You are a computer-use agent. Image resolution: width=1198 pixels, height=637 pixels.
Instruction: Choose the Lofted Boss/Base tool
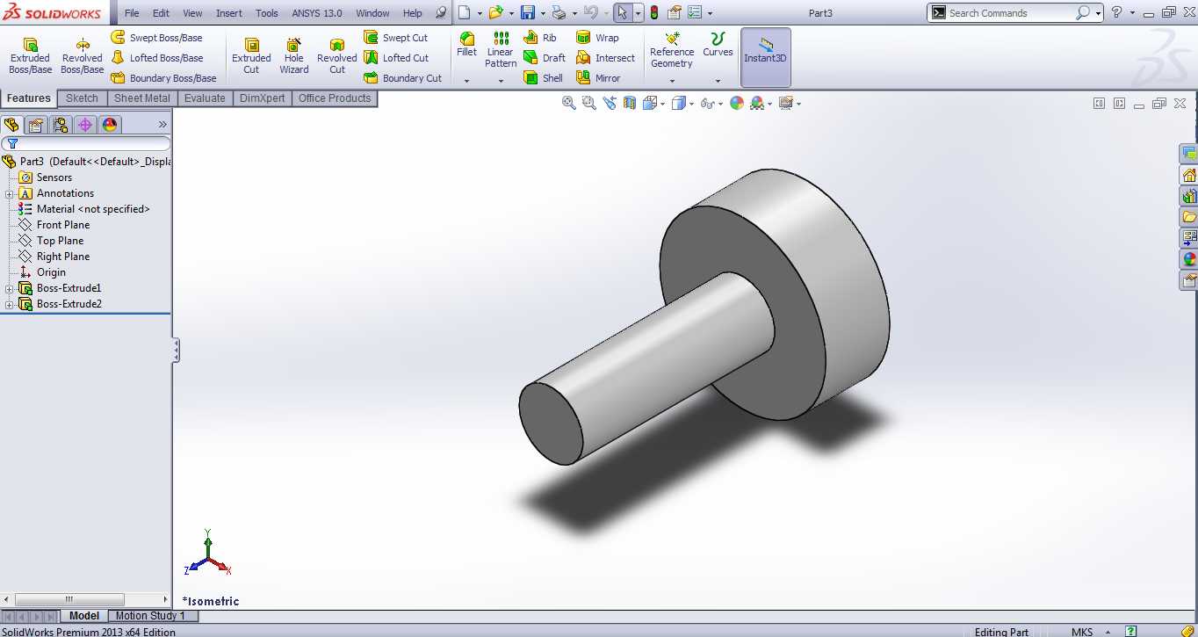click(156, 58)
